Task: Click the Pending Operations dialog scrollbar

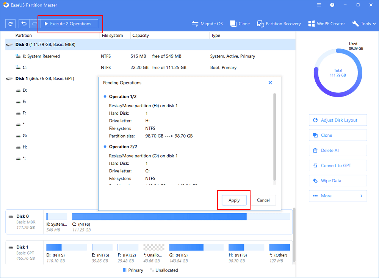Action: tap(274, 136)
